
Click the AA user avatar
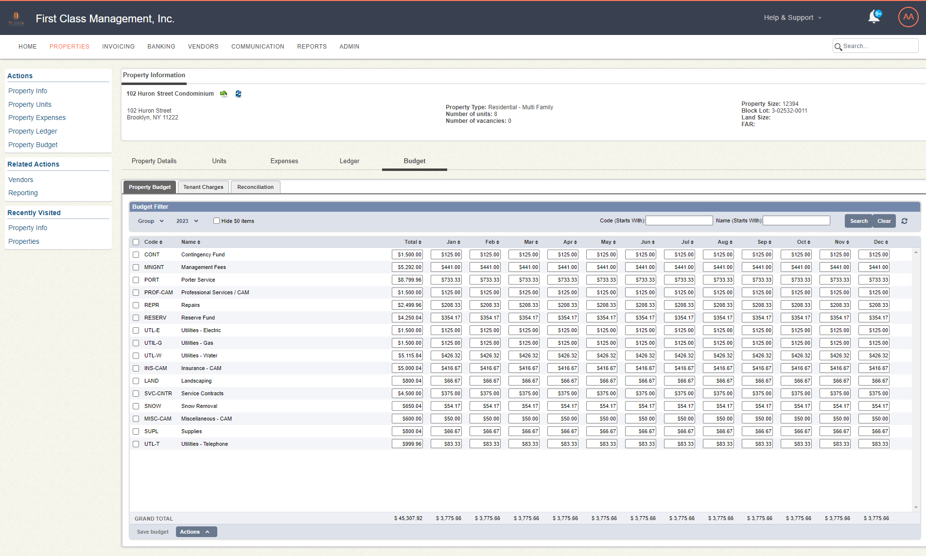(908, 17)
